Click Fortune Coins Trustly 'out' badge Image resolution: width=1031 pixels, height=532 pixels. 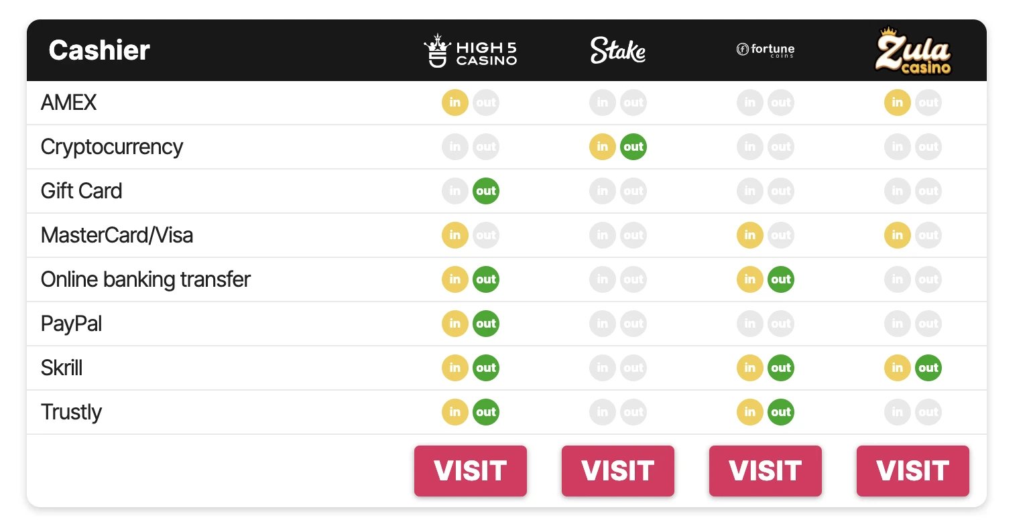(x=781, y=412)
